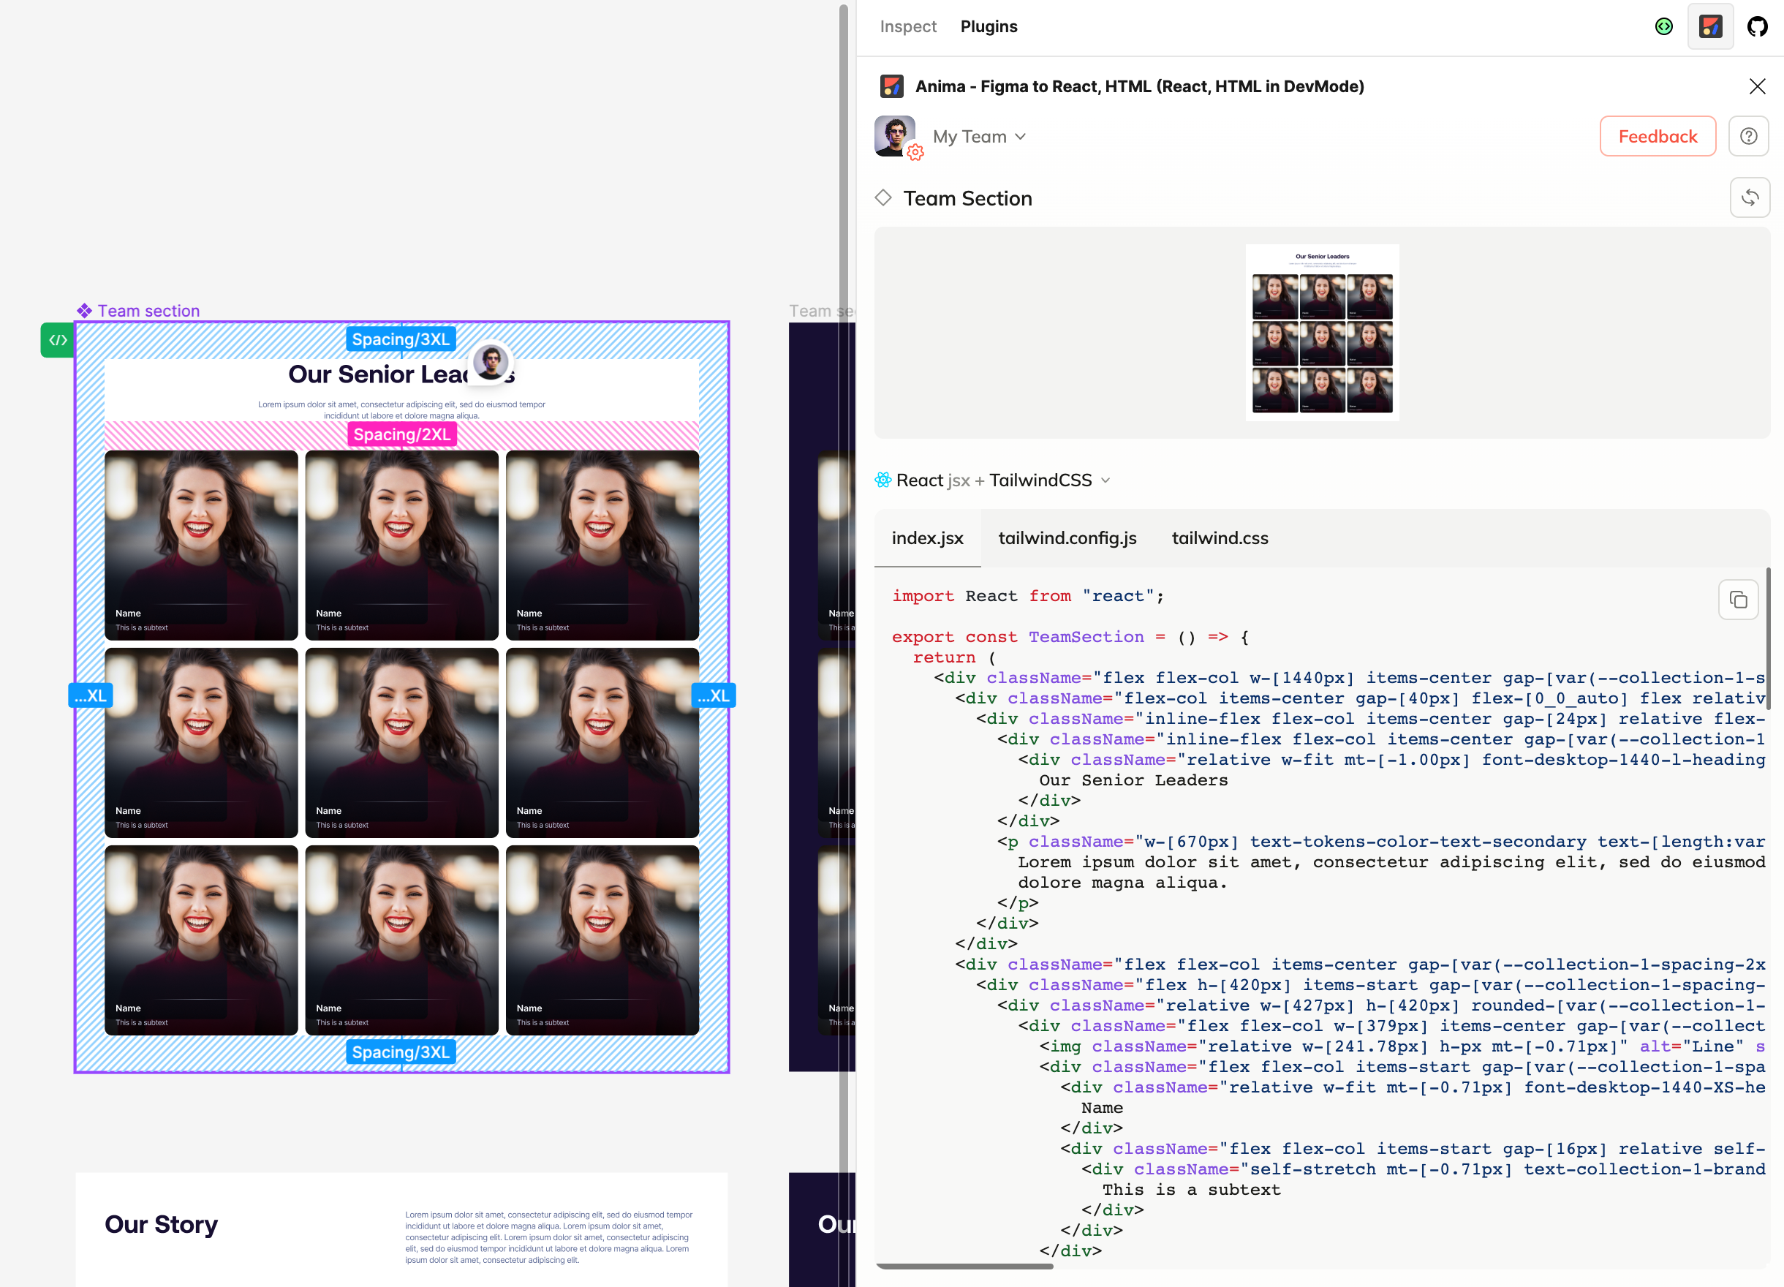Click the GitHub icon in top bar
Image resolution: width=1784 pixels, height=1287 pixels.
1756,27
